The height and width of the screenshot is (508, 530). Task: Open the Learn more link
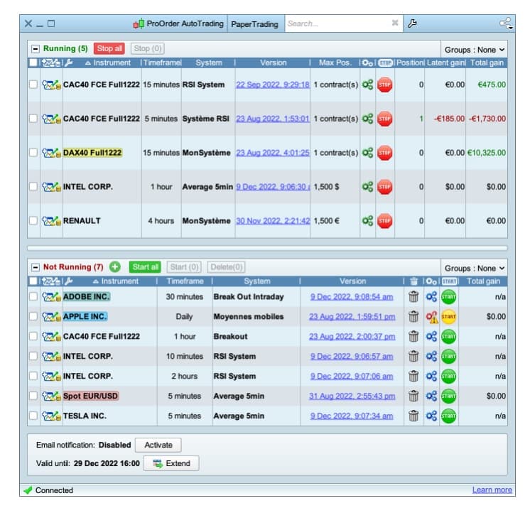(492, 490)
